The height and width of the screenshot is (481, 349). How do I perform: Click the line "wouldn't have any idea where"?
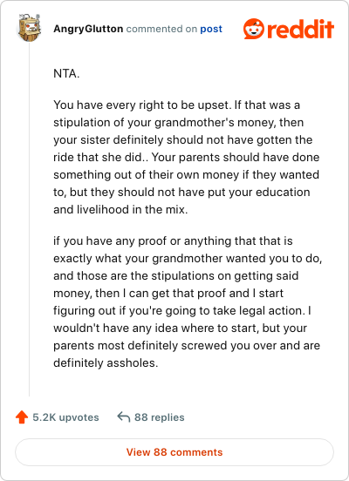pos(180,328)
